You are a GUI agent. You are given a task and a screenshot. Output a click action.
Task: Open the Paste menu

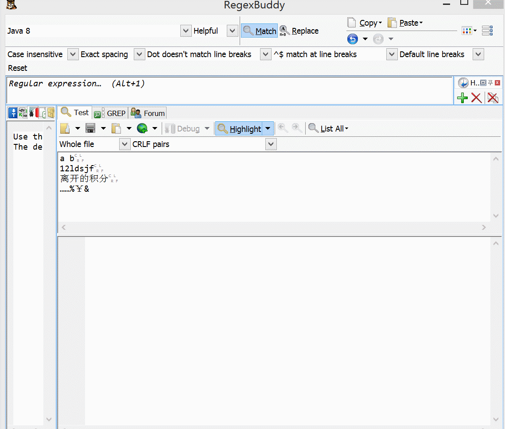click(x=405, y=23)
